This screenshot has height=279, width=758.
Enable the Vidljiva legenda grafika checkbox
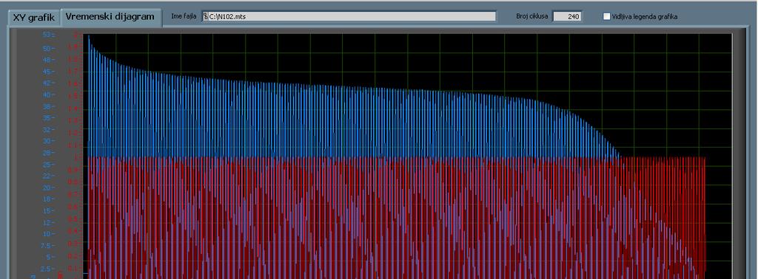[x=607, y=16]
